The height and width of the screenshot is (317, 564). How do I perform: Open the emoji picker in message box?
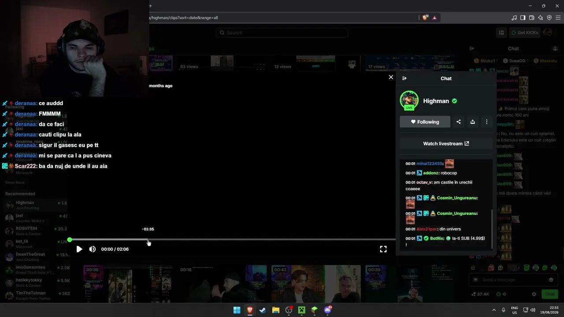point(551,280)
